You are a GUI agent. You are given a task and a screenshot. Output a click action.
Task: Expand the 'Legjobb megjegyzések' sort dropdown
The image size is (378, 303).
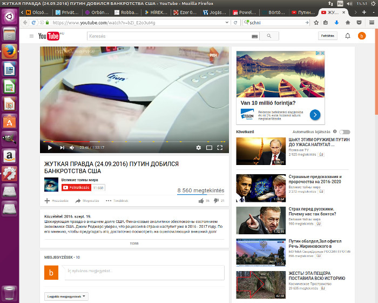[x=66, y=296]
